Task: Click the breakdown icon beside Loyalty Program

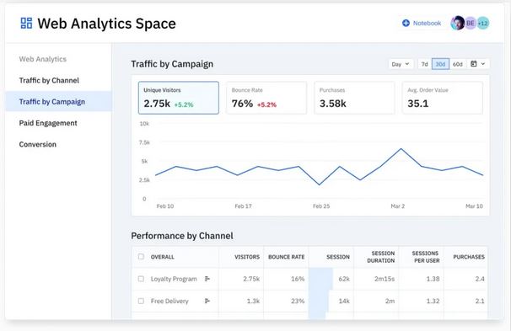Action: 207,279
